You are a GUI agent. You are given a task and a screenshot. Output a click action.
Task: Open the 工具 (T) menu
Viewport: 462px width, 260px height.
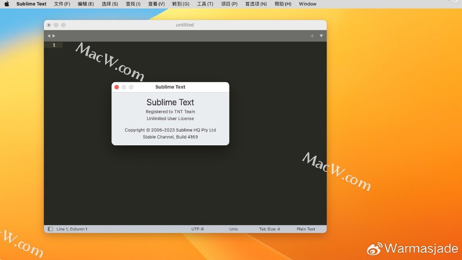[x=205, y=4]
